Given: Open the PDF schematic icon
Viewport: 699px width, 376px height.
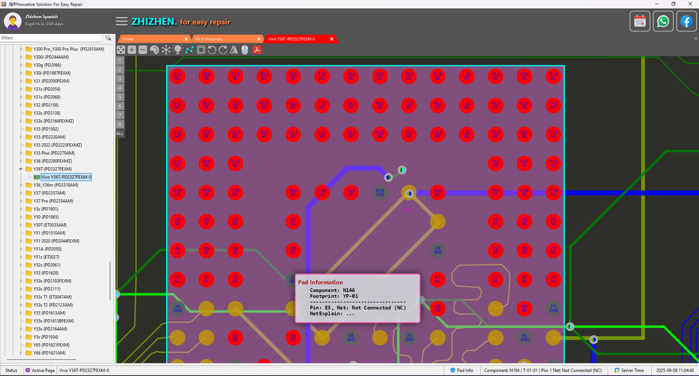Looking at the screenshot, I should click(x=257, y=50).
